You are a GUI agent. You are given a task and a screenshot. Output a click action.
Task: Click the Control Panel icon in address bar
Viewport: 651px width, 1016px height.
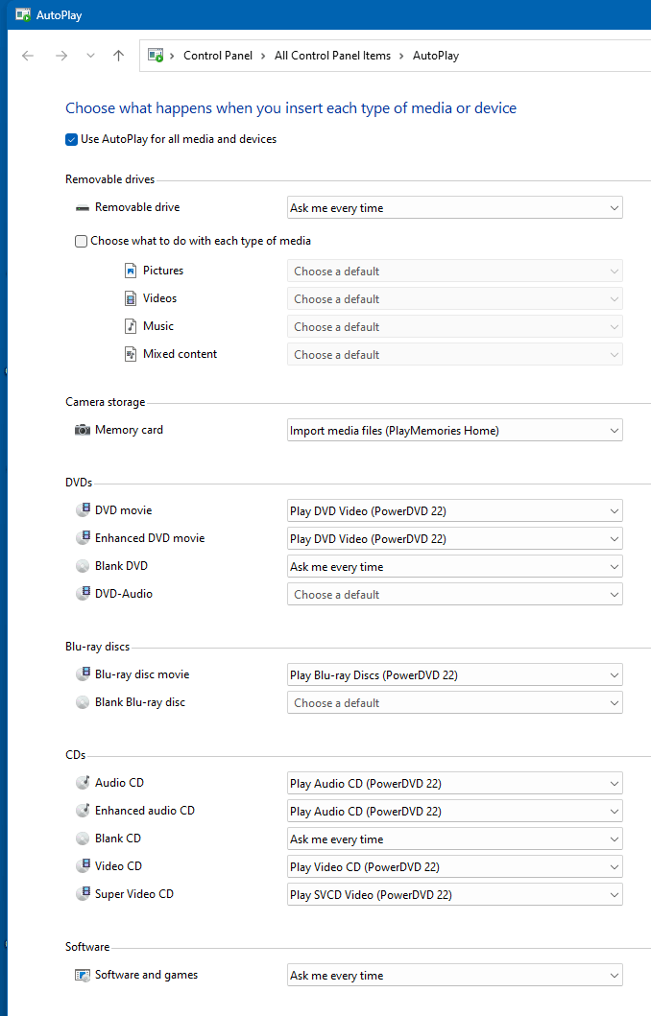tap(156, 56)
